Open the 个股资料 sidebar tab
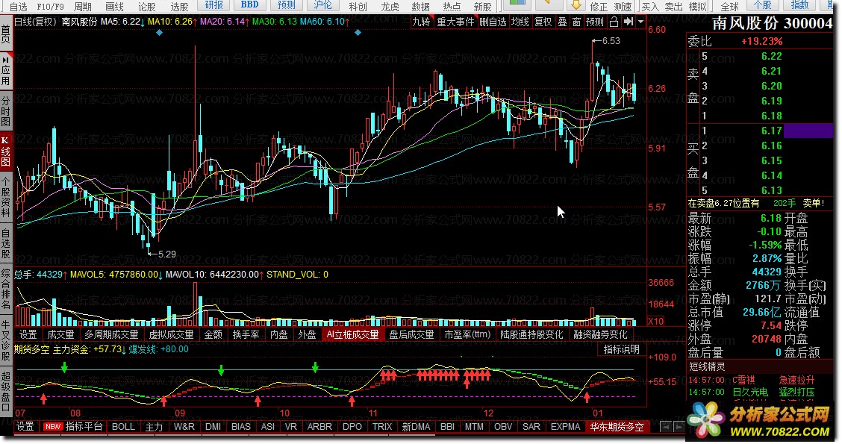Image resolution: width=842 pixels, height=444 pixels. [x=6, y=197]
